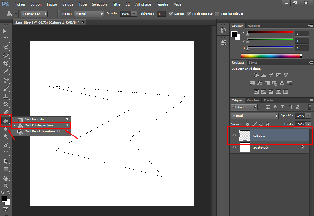Toggle Quick Mask mode
The width and height of the screenshot is (314, 216).
(6, 209)
